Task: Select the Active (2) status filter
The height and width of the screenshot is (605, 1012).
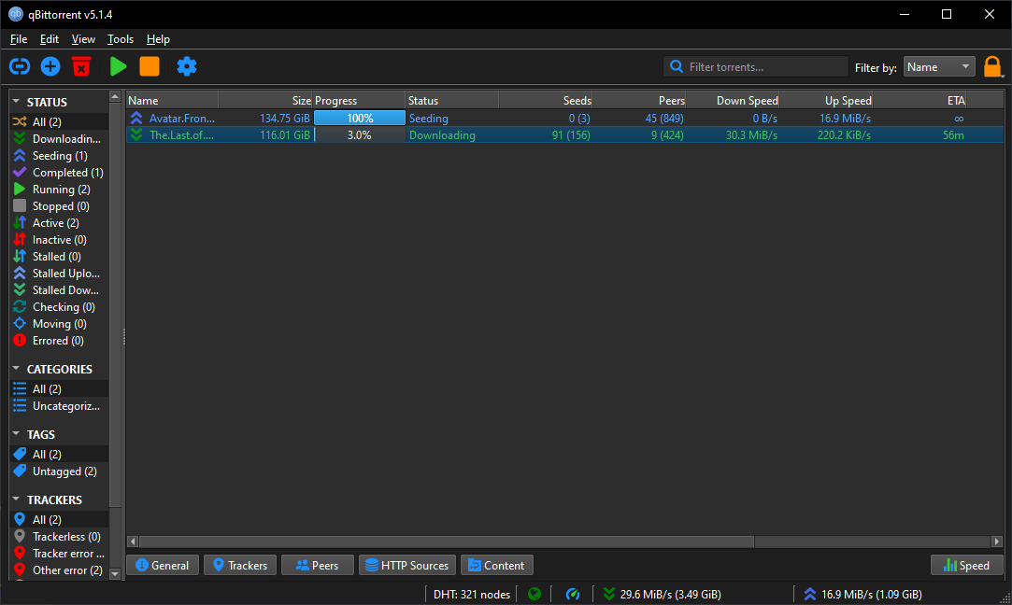Action: (59, 222)
